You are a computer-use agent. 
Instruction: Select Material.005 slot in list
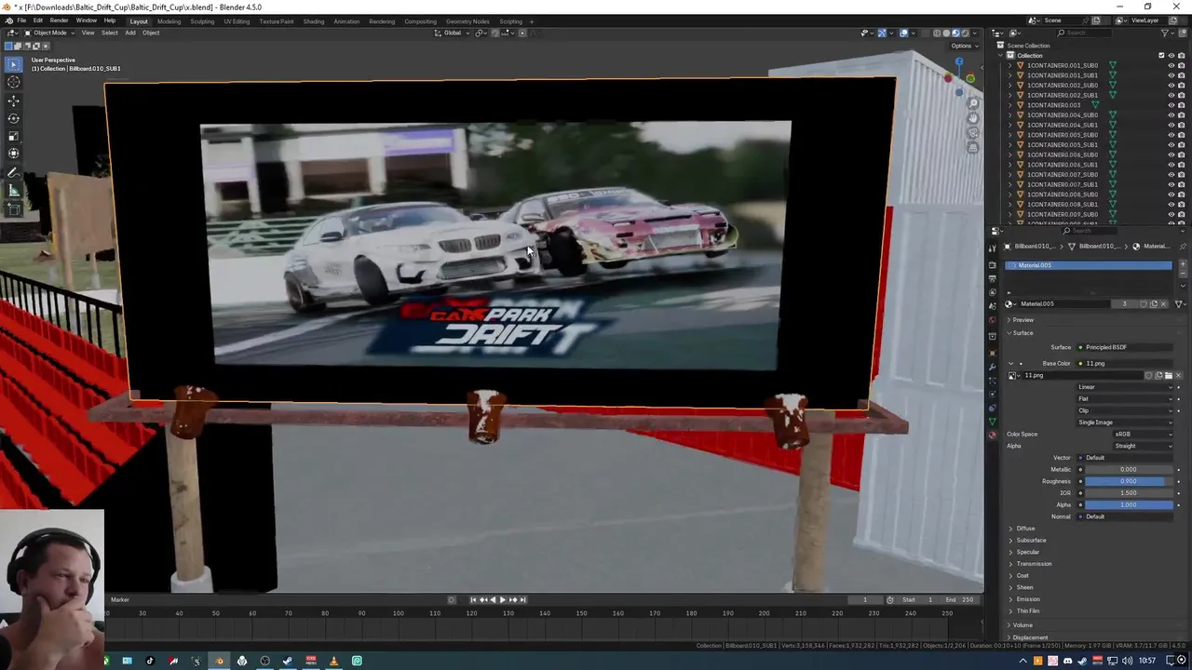pos(1088,265)
